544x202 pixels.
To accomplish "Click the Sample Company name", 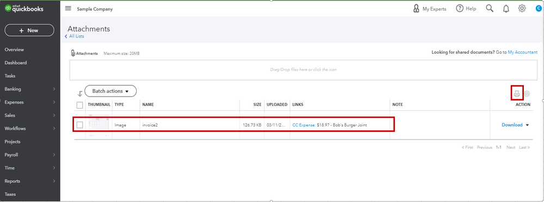I will tap(95, 9).
